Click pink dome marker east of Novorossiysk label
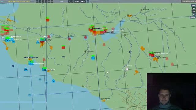This screenshot has width=196, height=110. pyautogui.click(x=44, y=60)
